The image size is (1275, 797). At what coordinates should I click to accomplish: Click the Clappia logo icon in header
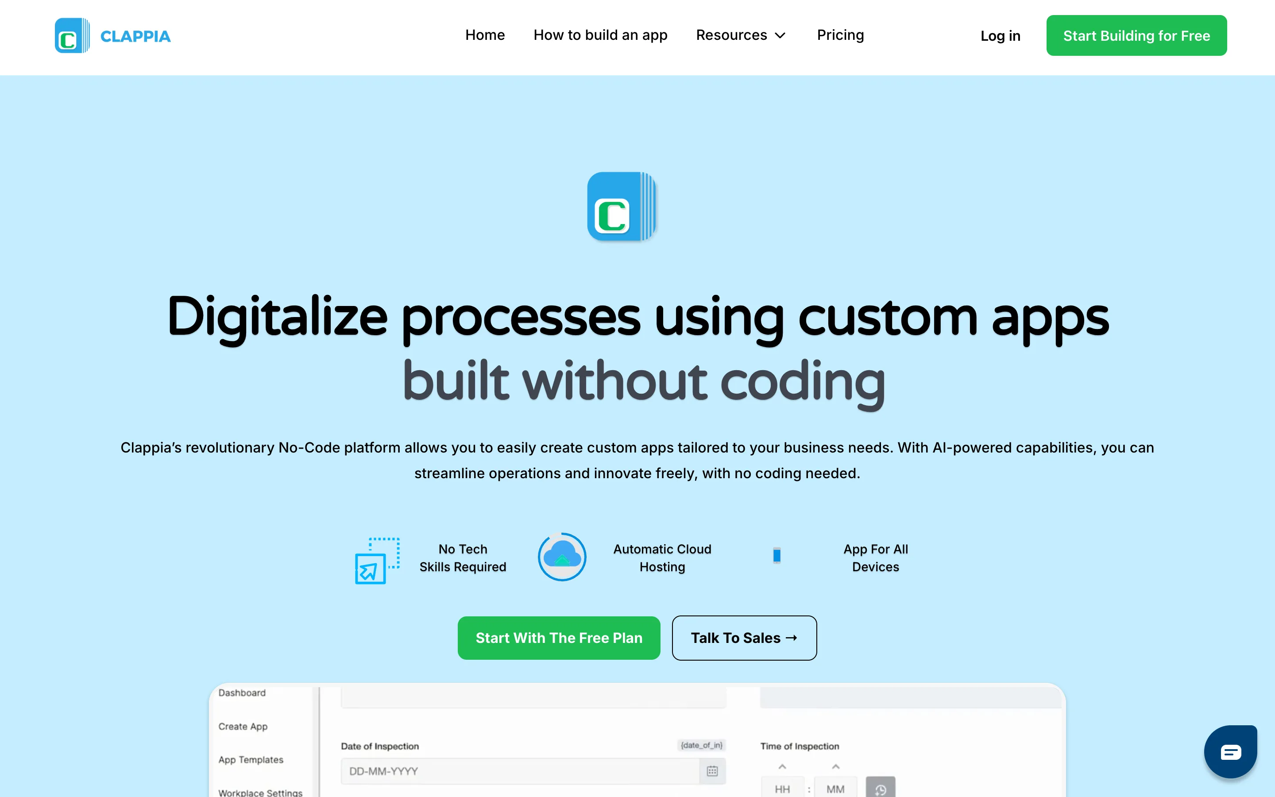(72, 36)
